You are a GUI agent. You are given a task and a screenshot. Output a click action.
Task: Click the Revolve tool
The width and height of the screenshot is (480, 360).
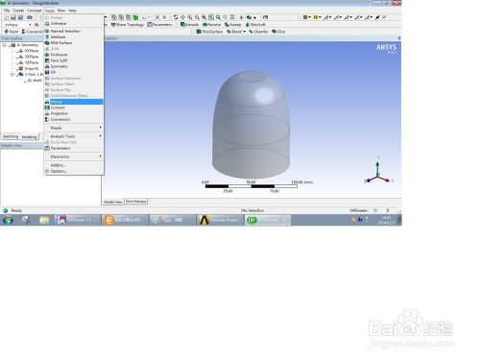211,24
